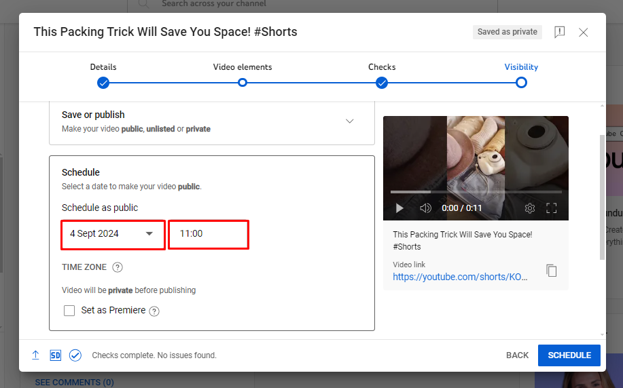Click the 'Schedule as public' label
This screenshot has height=388, width=623.
coord(100,208)
